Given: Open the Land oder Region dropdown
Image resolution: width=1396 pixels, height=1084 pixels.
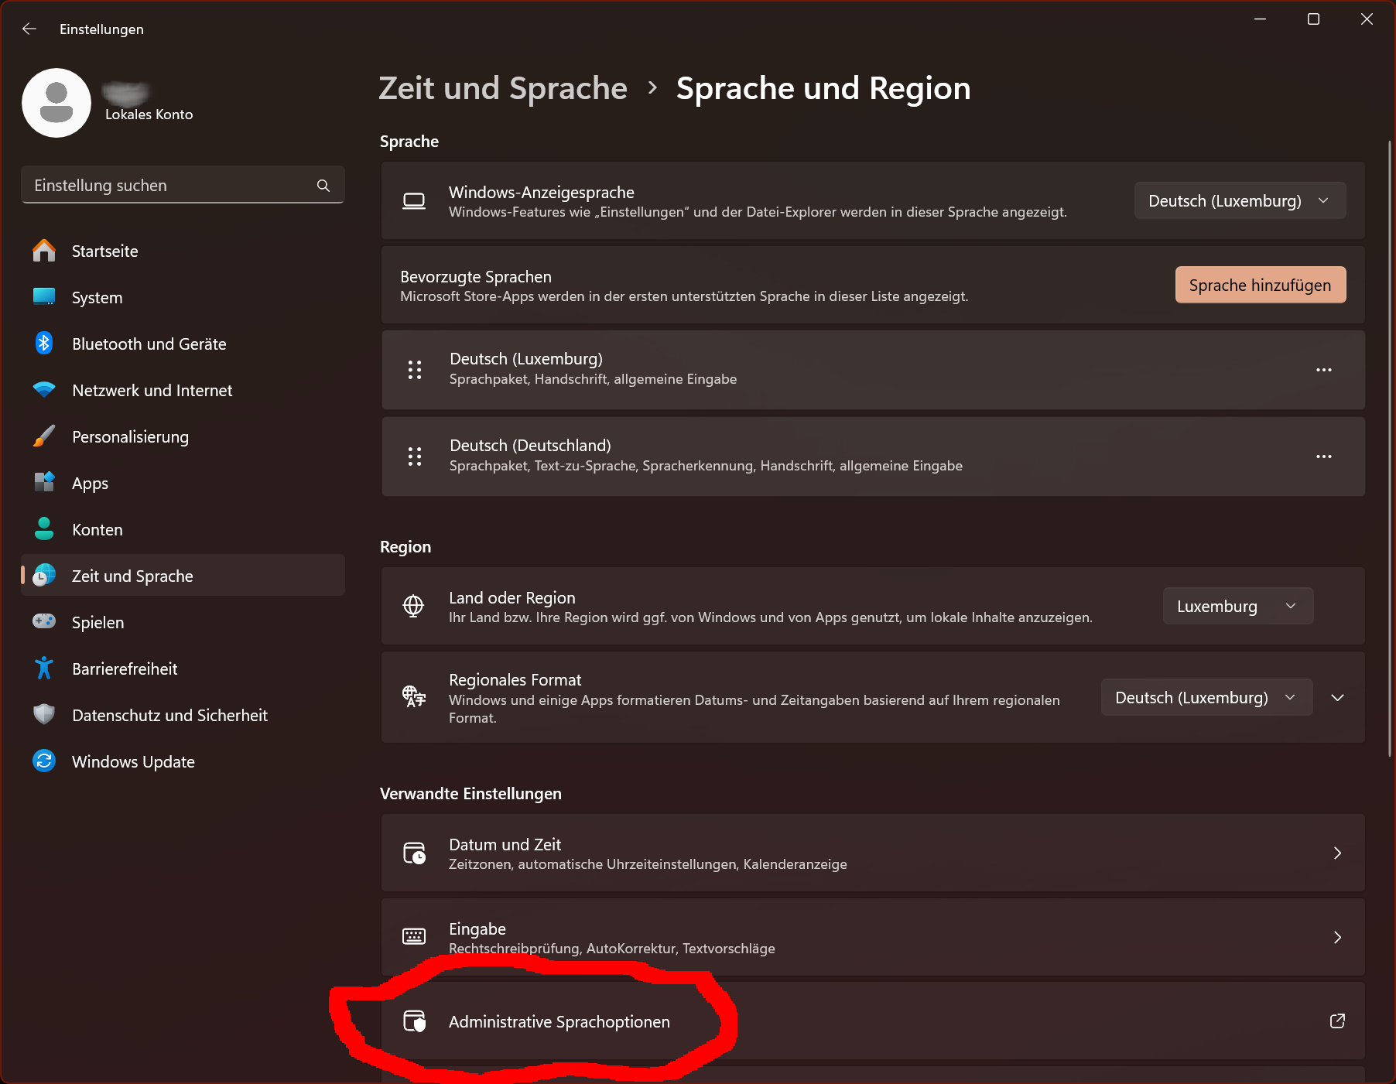Looking at the screenshot, I should pos(1237,607).
